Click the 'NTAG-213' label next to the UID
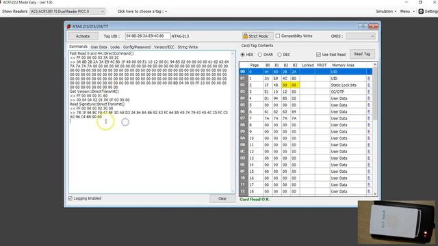This screenshot has width=438, height=246. [180, 36]
